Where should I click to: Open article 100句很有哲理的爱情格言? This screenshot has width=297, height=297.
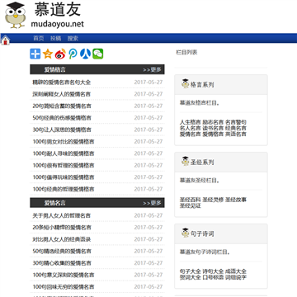click(64, 165)
